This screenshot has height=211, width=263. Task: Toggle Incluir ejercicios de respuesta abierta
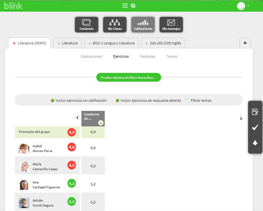tap(117, 100)
